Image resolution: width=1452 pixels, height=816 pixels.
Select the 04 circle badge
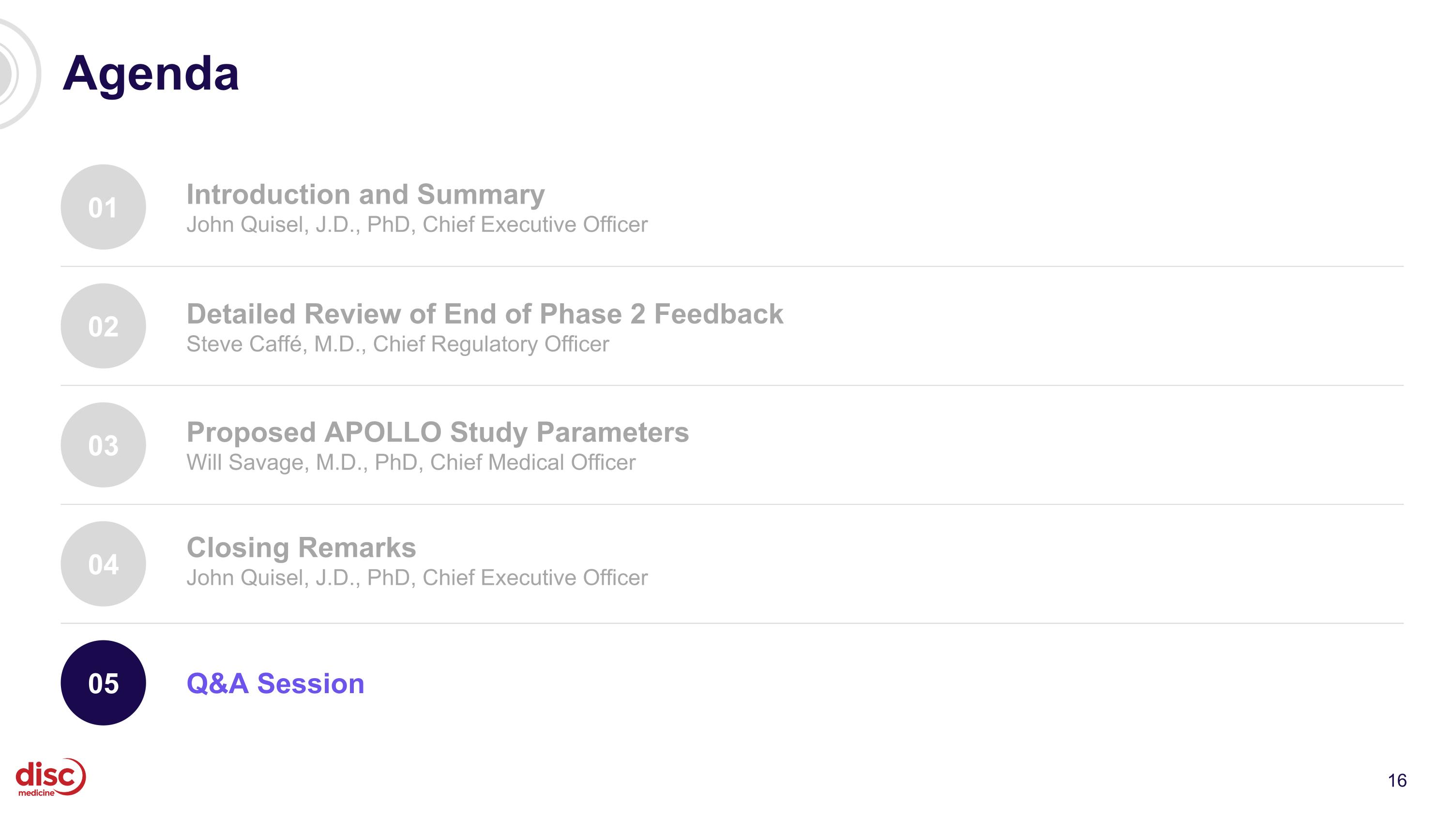[103, 564]
